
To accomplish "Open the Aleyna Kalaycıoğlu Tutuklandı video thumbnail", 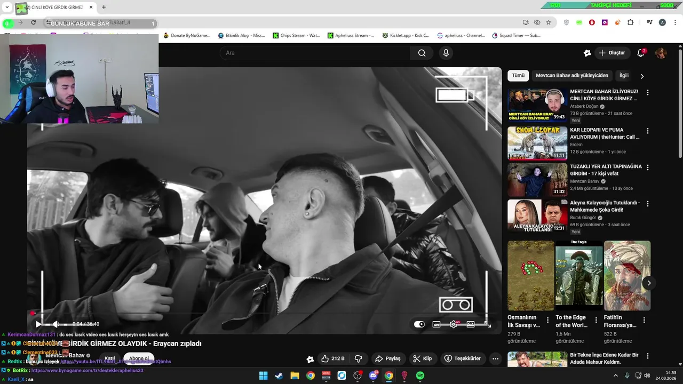I will [537, 215].
